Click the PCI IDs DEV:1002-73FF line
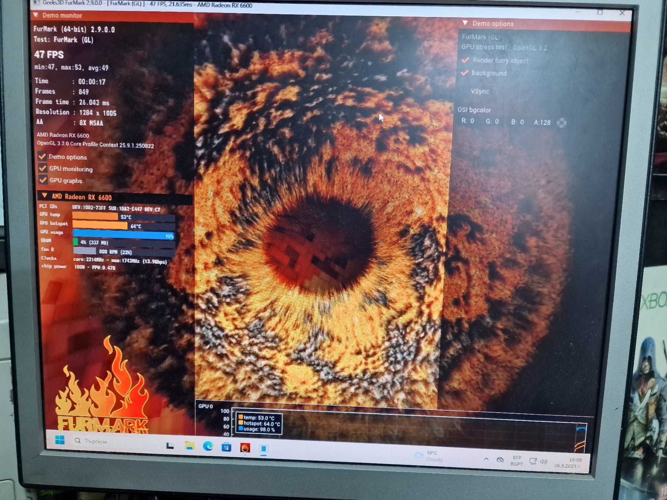 (x=100, y=208)
